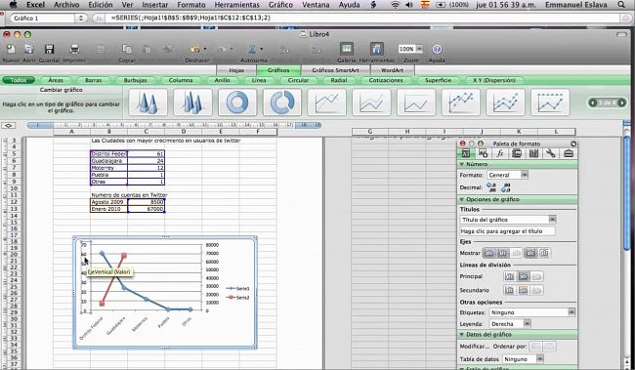
Task: Open the Etiquetas Ninguno dropdown
Action: [x=532, y=312]
